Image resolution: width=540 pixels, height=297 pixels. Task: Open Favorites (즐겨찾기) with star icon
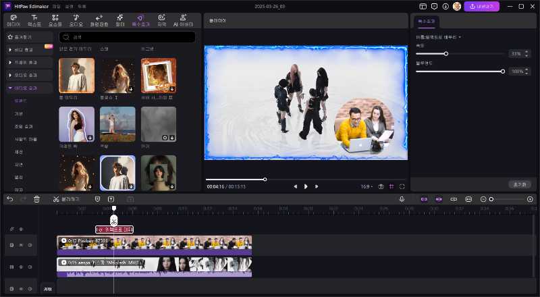click(x=29, y=37)
